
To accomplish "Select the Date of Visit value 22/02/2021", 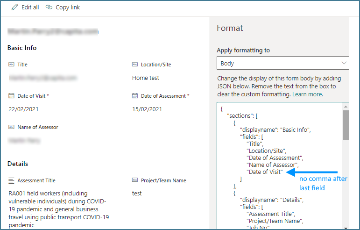I will [x=23, y=109].
